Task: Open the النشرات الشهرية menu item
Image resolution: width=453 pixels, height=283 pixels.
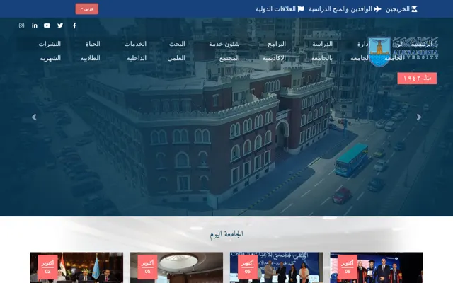Action: [50, 51]
